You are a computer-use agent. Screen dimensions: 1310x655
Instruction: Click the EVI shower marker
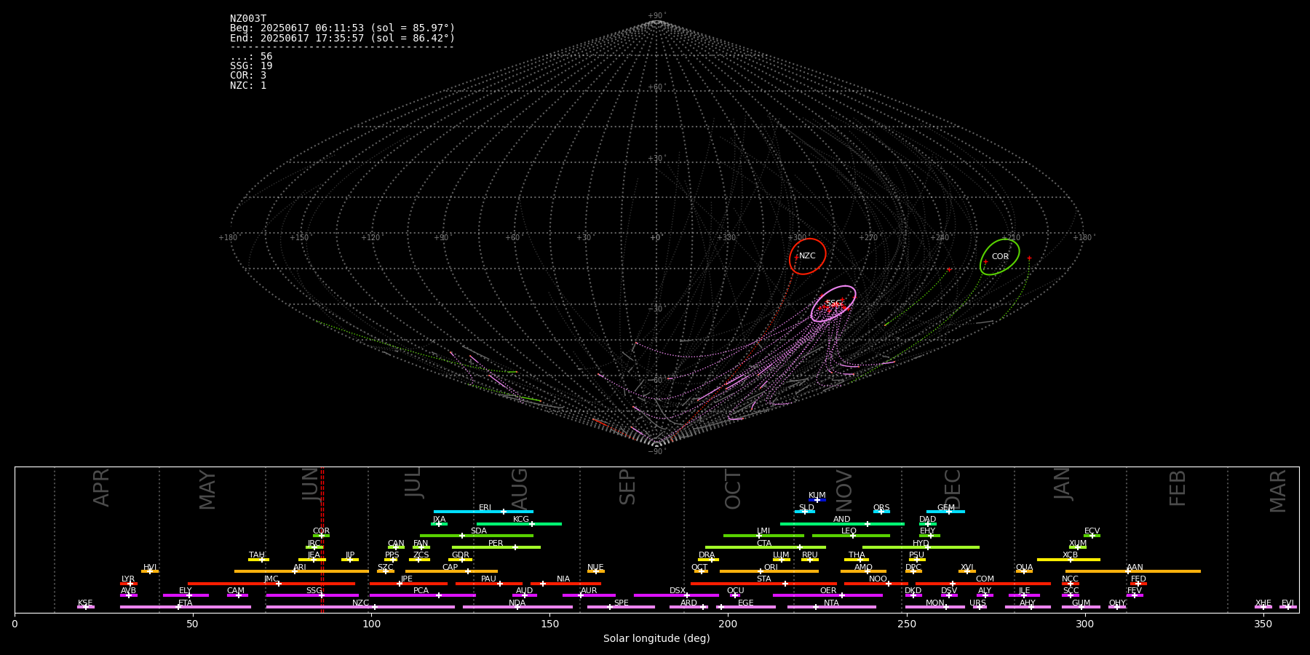pos(1288,607)
